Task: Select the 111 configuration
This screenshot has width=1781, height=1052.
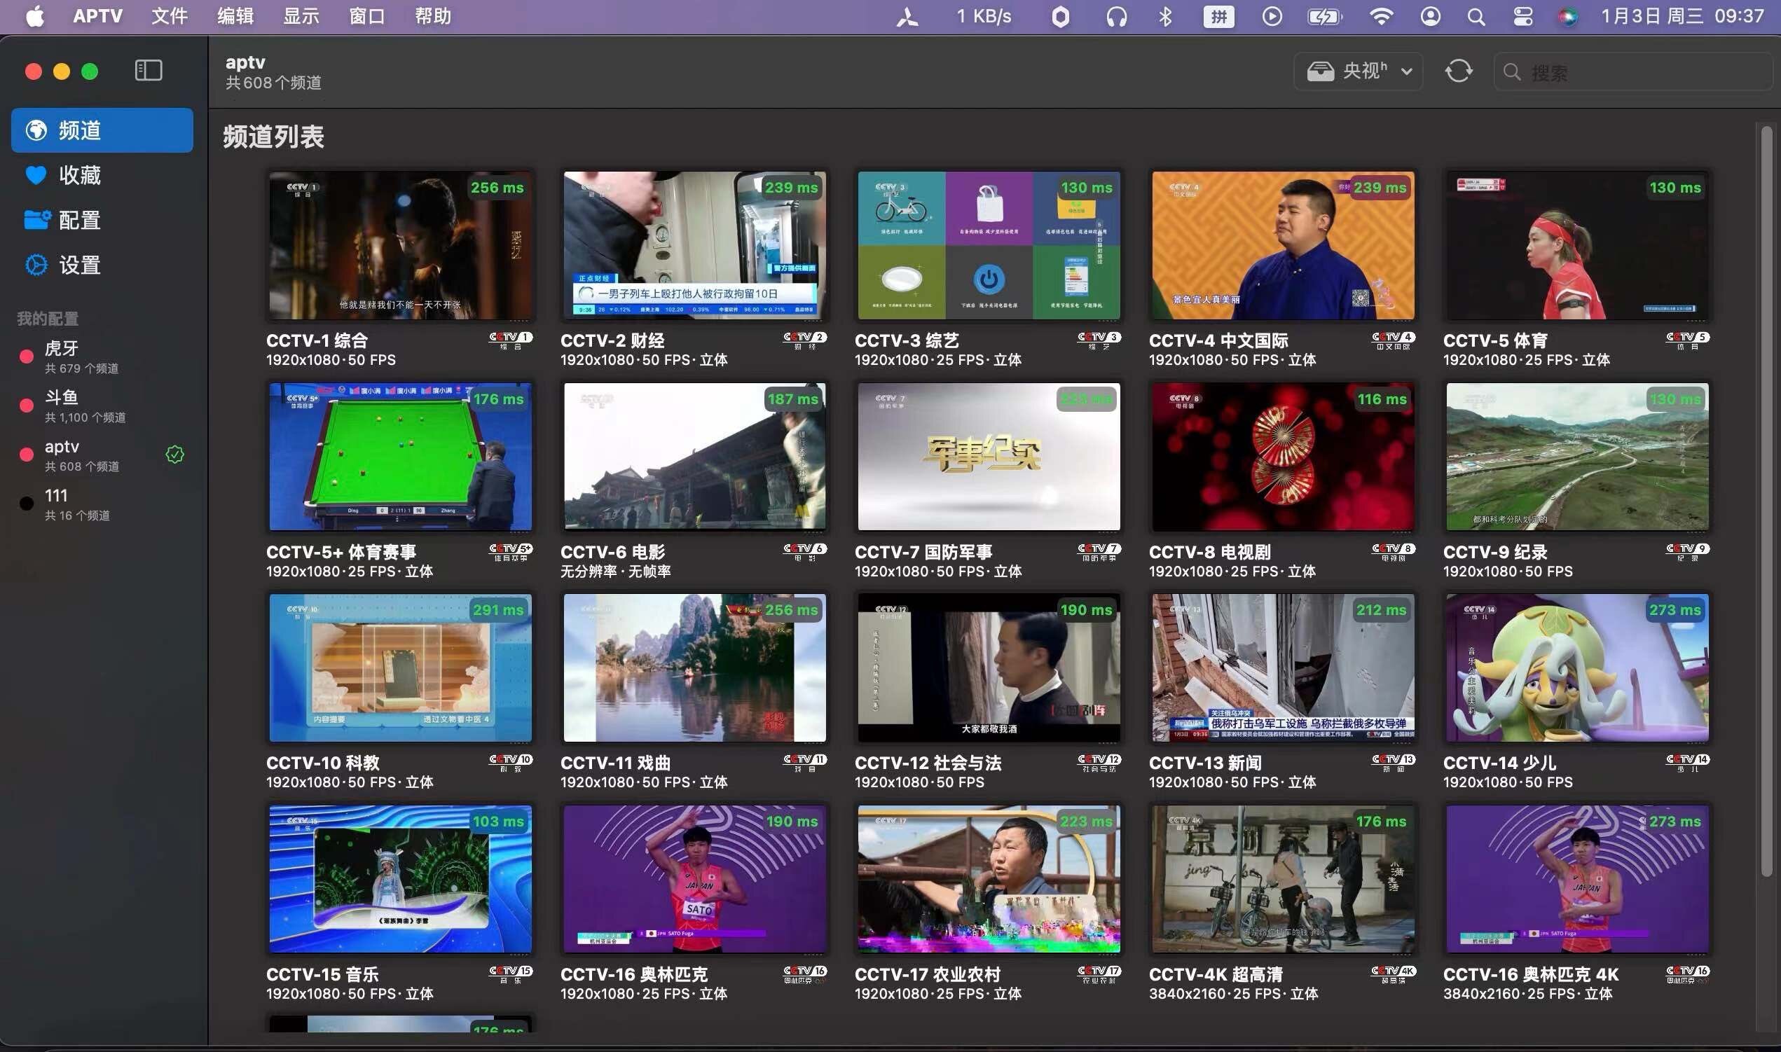Action: [x=102, y=504]
